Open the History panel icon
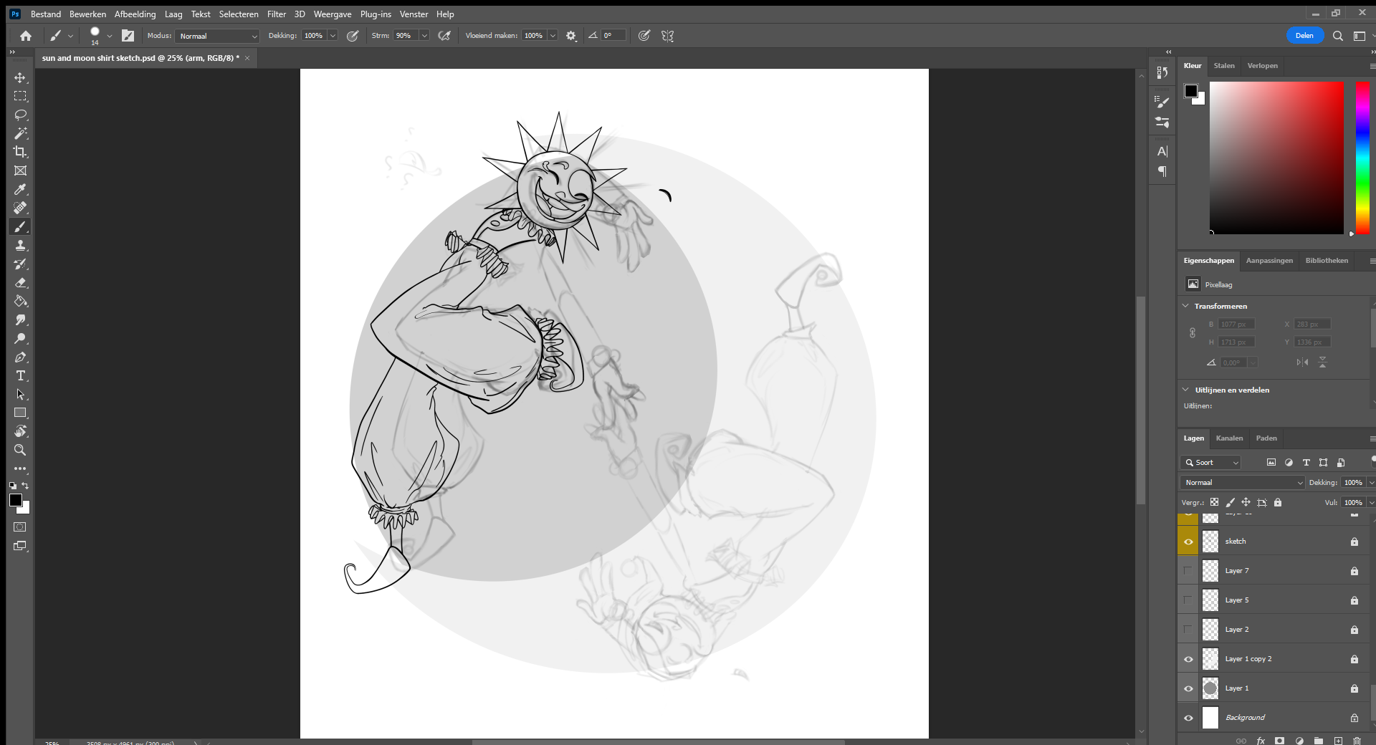This screenshot has width=1376, height=745. (1162, 72)
